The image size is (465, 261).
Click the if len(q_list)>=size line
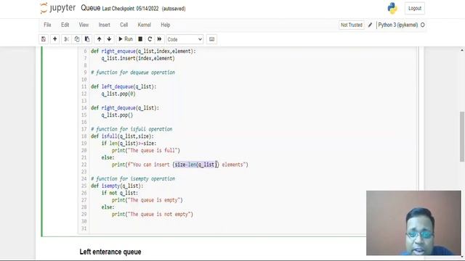(x=129, y=144)
